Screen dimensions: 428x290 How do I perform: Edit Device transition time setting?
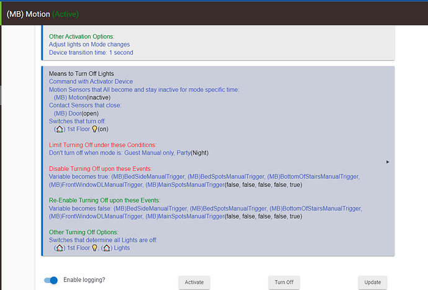(x=91, y=52)
